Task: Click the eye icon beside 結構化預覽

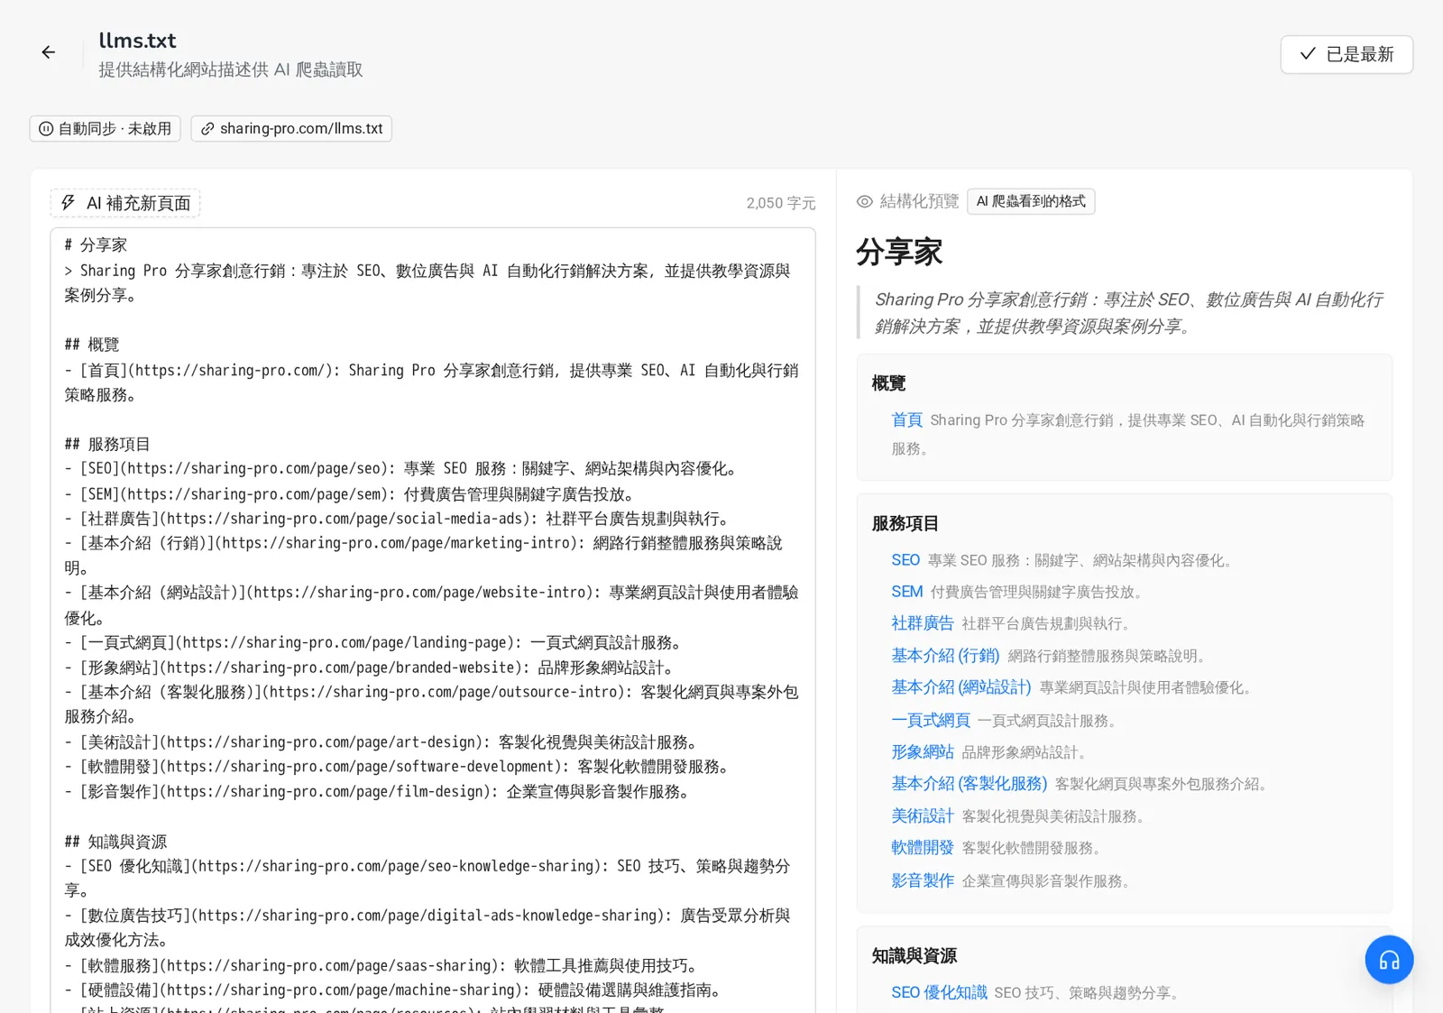Action: click(864, 202)
